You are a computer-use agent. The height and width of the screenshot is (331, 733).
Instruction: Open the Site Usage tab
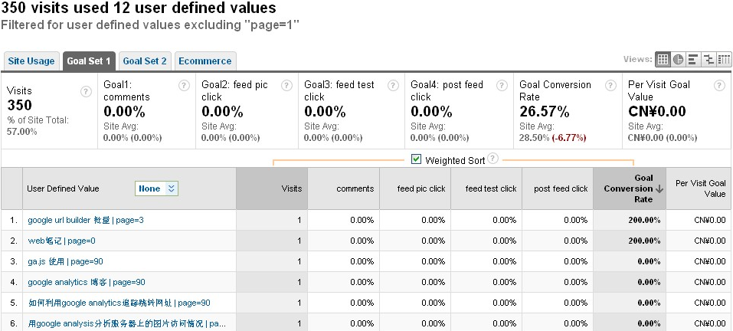click(31, 61)
